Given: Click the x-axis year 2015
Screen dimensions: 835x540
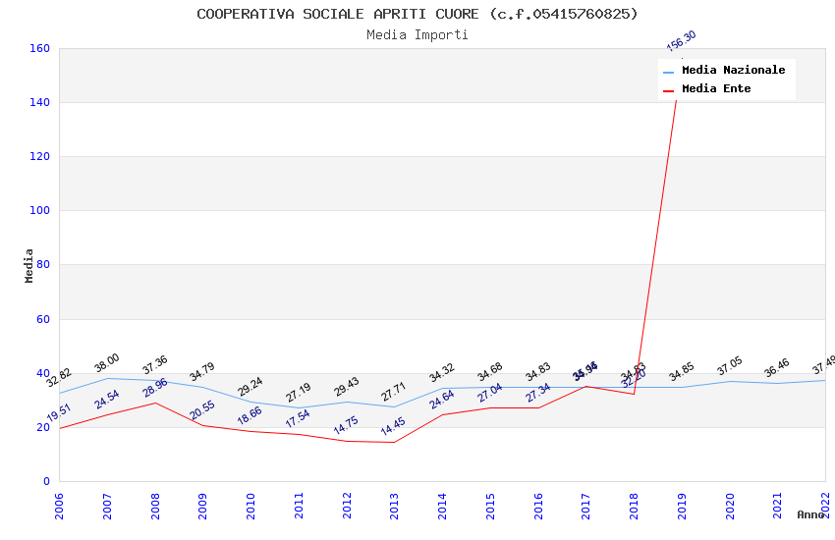Looking at the screenshot, I should pos(490,506).
